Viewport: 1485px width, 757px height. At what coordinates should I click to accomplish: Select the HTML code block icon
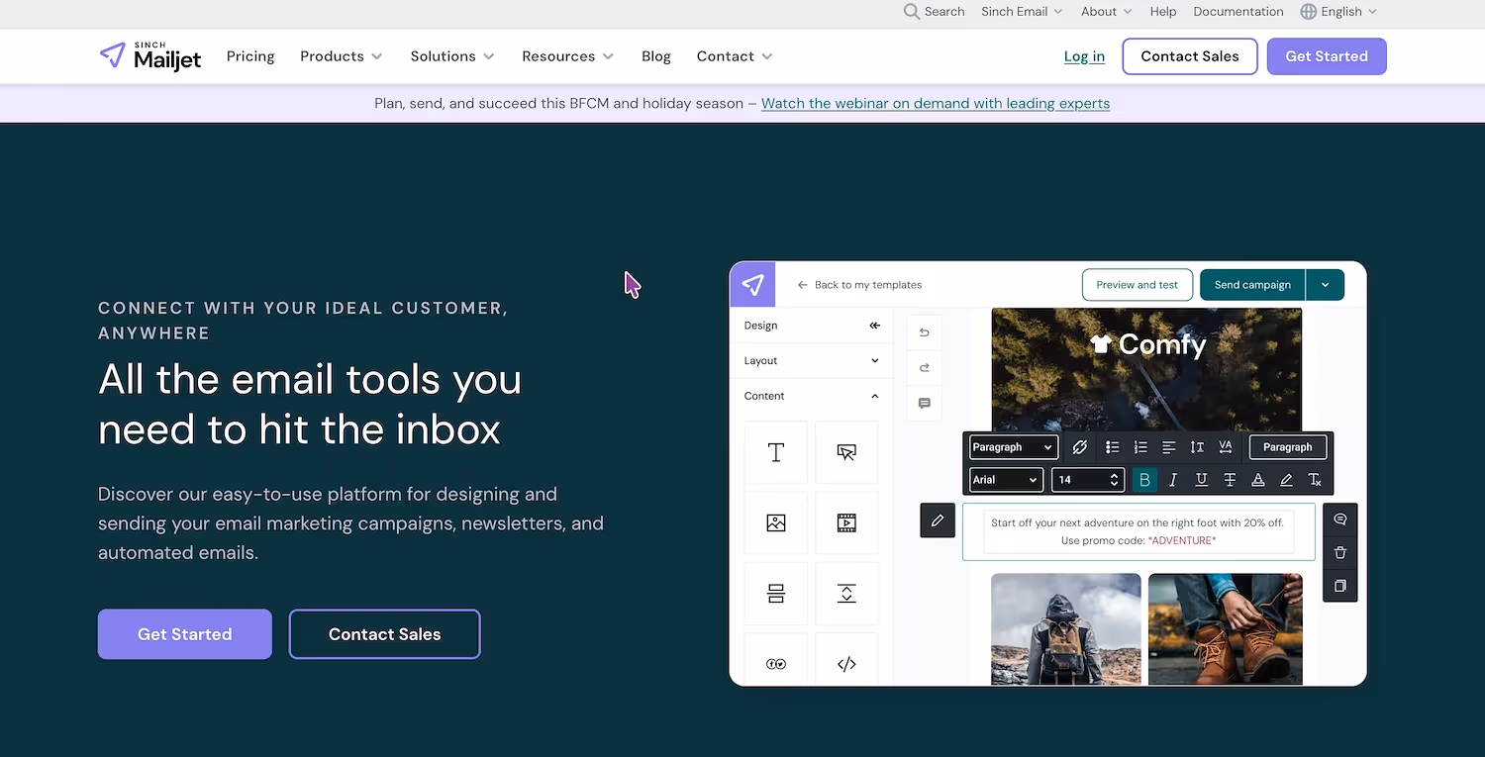click(846, 664)
